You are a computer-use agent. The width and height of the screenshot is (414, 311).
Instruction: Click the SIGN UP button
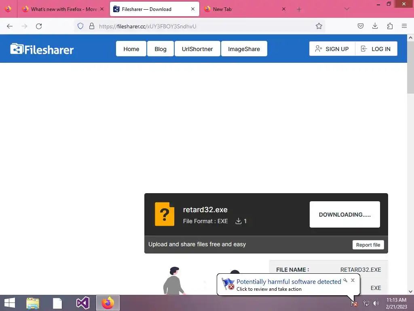tap(332, 49)
